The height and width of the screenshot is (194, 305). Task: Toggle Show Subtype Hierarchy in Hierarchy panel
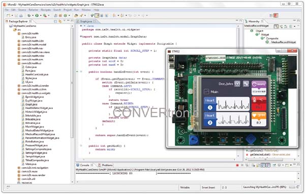point(286,26)
